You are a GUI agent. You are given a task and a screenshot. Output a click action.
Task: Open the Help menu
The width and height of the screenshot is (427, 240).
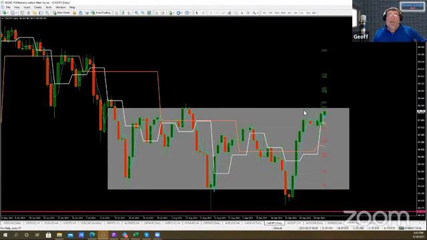coord(72,7)
